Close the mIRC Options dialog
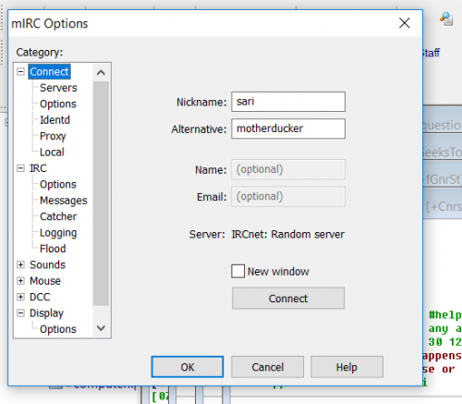This screenshot has width=462, height=404. click(405, 23)
